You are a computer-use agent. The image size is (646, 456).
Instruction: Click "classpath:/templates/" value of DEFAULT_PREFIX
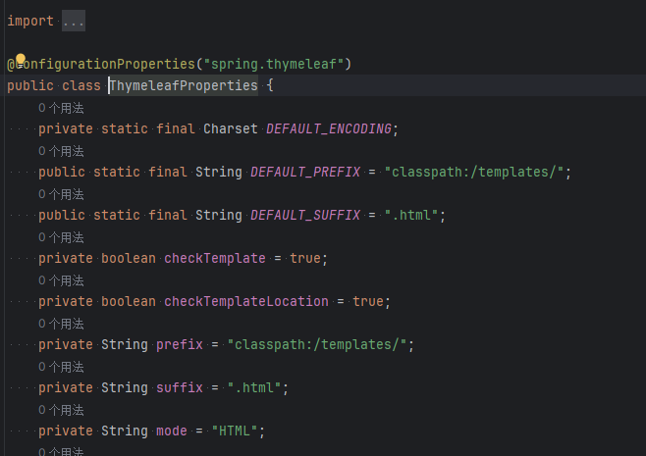[x=474, y=172]
